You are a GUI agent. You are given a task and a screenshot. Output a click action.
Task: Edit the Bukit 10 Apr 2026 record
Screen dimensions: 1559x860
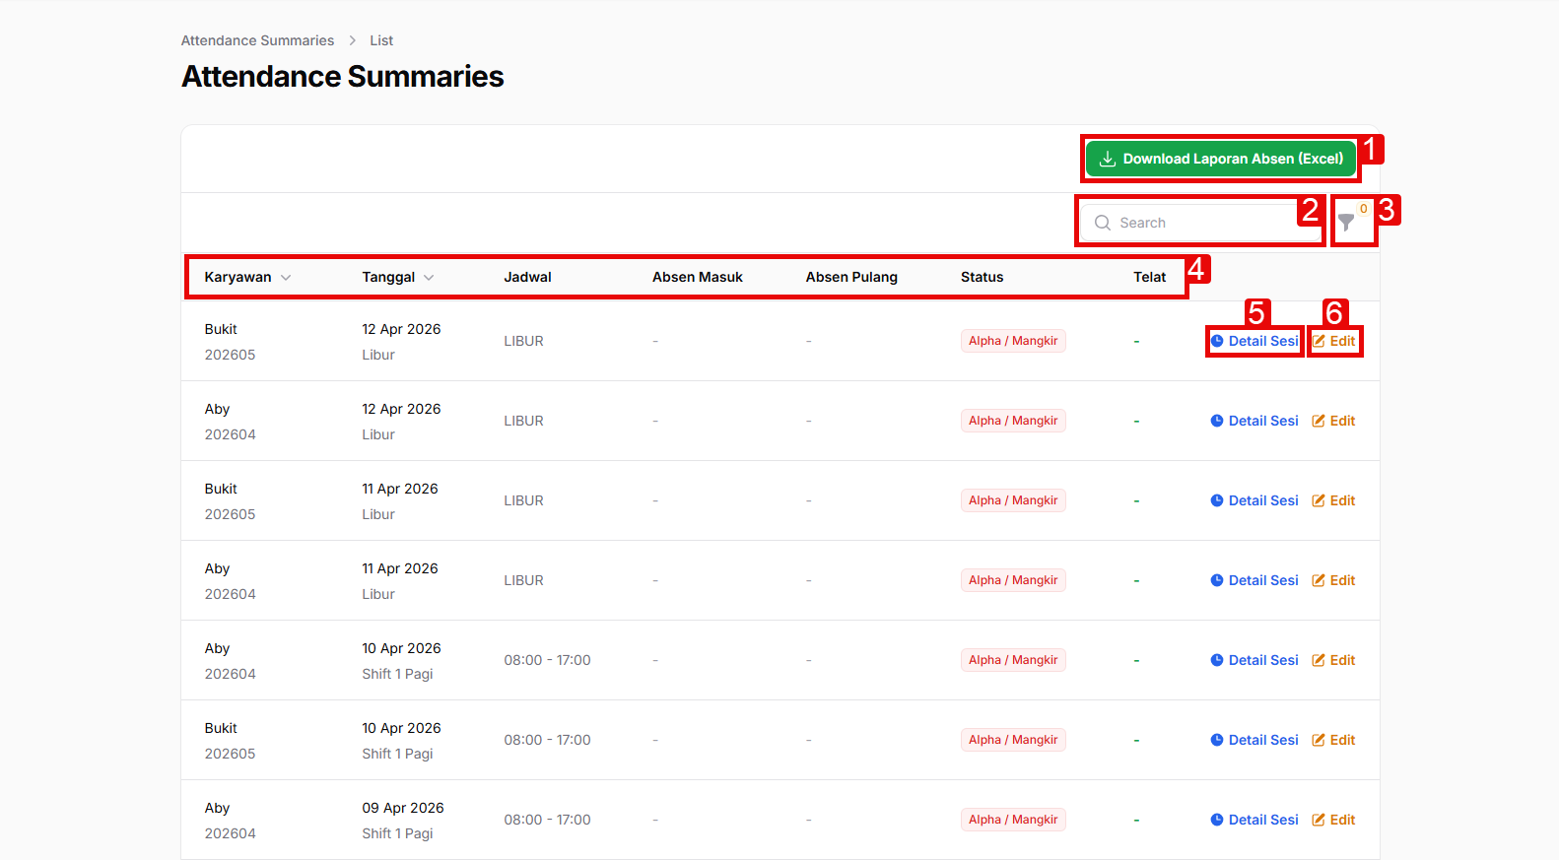click(1333, 740)
